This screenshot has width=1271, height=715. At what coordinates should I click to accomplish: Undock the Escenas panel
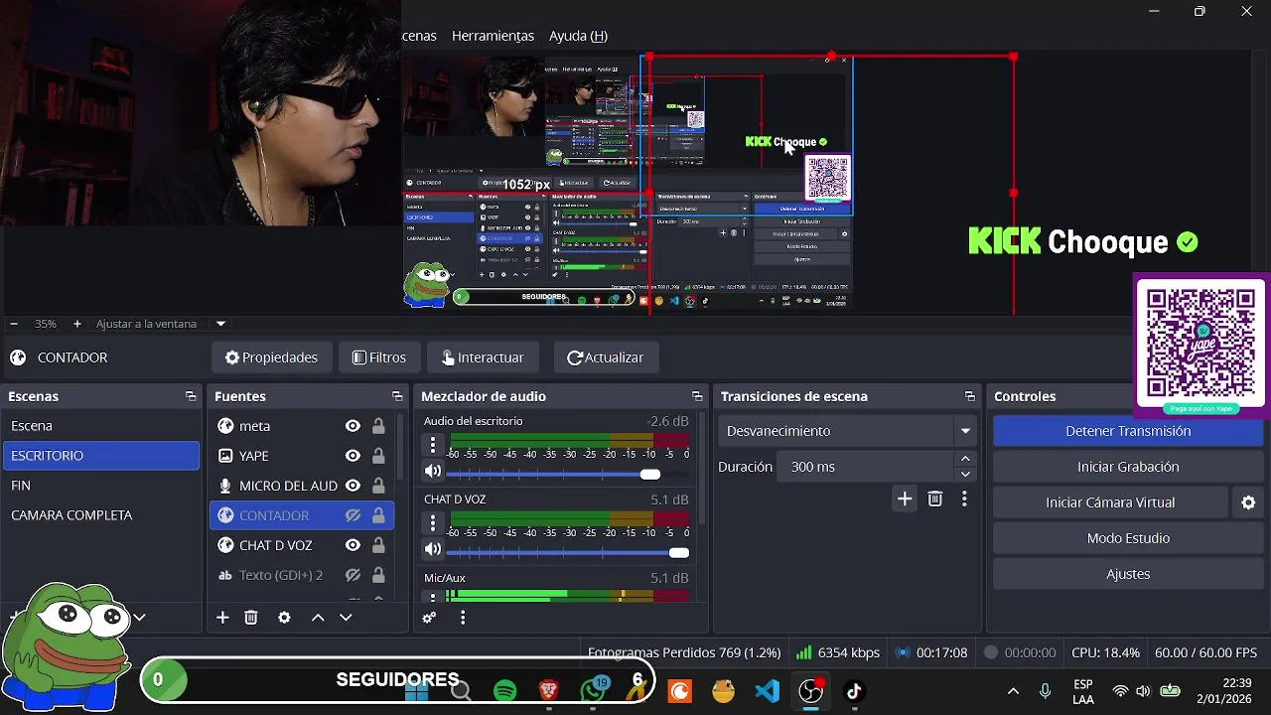tap(191, 396)
